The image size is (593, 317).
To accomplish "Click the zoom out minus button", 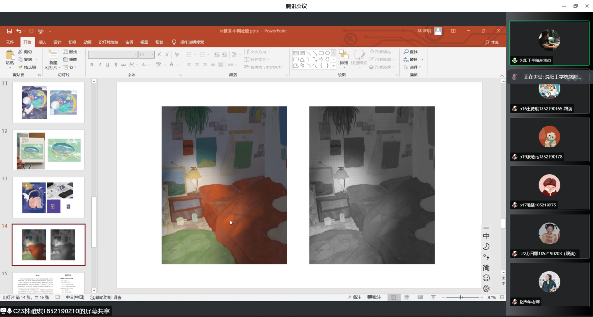I will [x=442, y=297].
